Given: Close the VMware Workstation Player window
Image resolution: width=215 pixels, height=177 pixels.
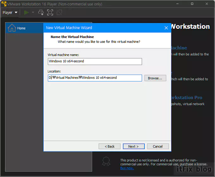Looking at the screenshot, I should pyautogui.click(x=207, y=4).
